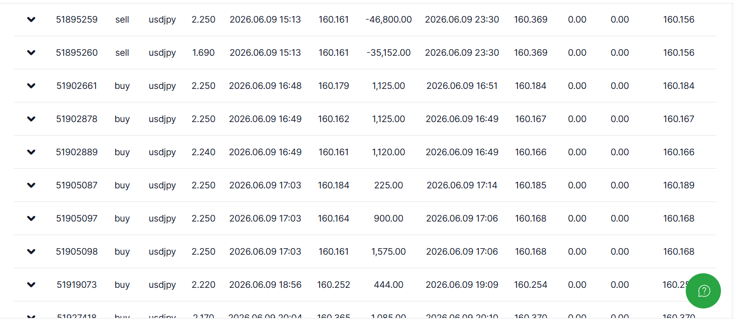Viewport: 734px width, 322px height.
Task: Select the 1,575.00 profit cell
Action: tap(389, 252)
